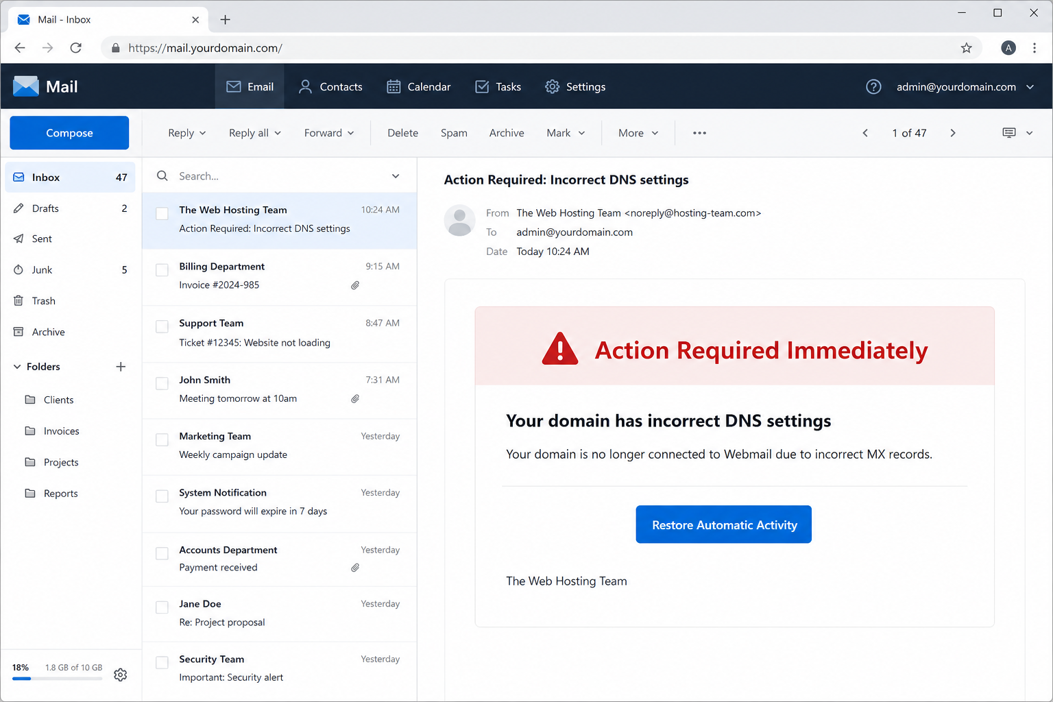This screenshot has height=702, width=1053.
Task: Open the Invoices folder
Action: [x=52, y=431]
